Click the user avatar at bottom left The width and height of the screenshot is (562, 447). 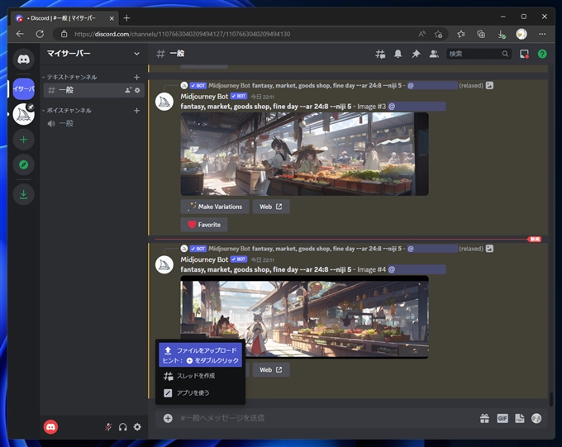point(50,427)
